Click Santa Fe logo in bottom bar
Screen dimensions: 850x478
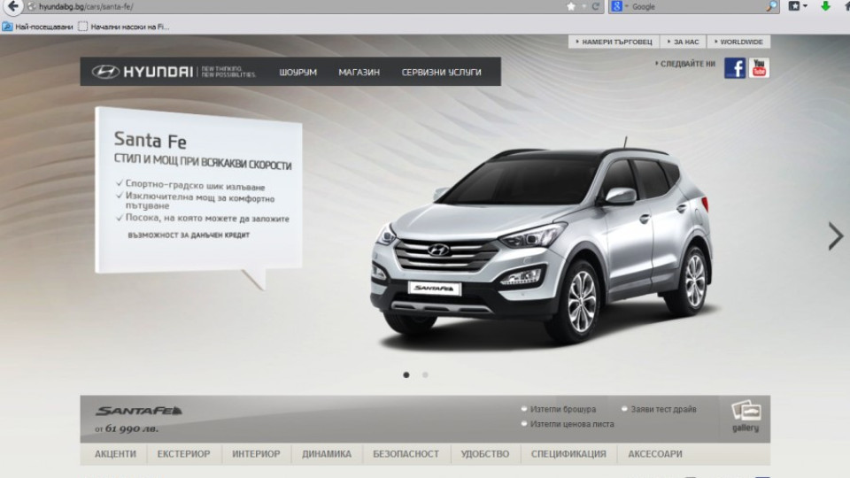tap(139, 411)
